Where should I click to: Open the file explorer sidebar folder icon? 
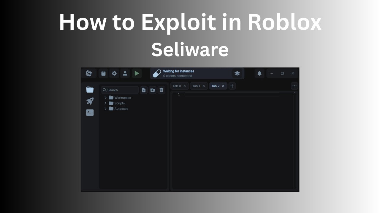90,90
